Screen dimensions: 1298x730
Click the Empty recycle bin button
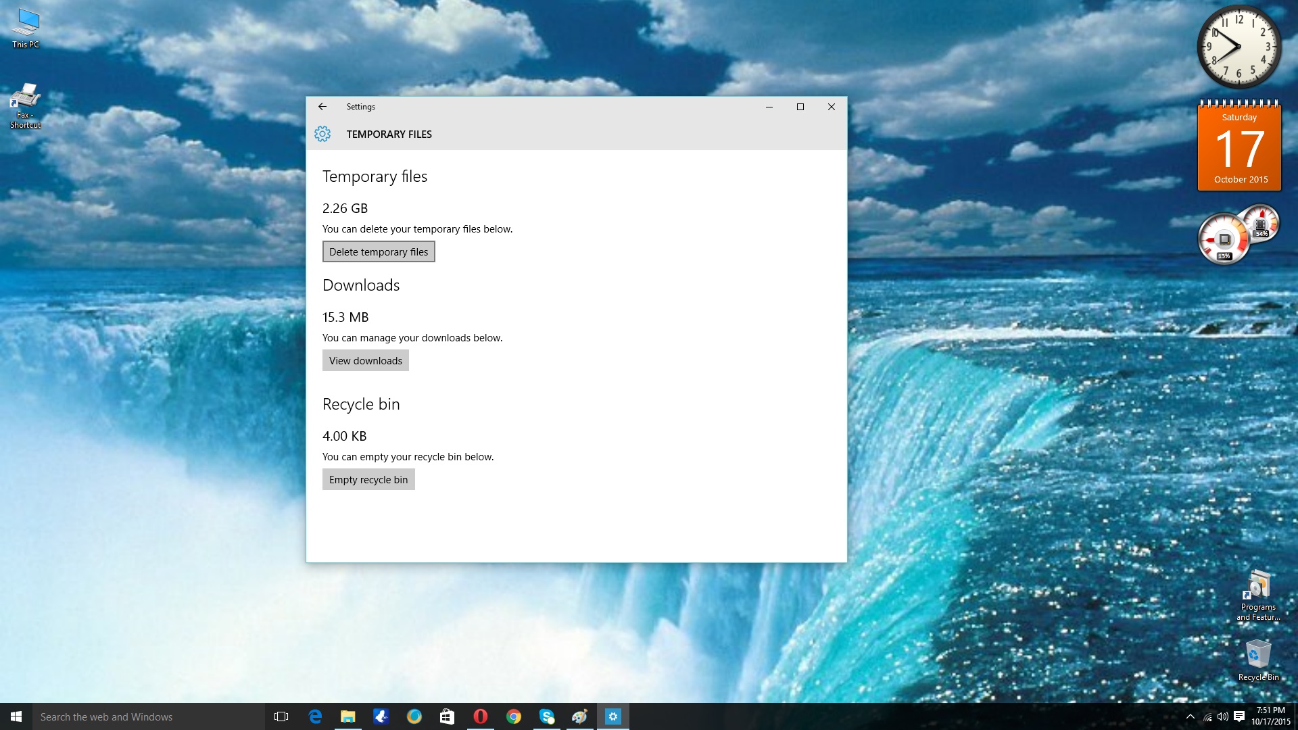[x=368, y=480]
